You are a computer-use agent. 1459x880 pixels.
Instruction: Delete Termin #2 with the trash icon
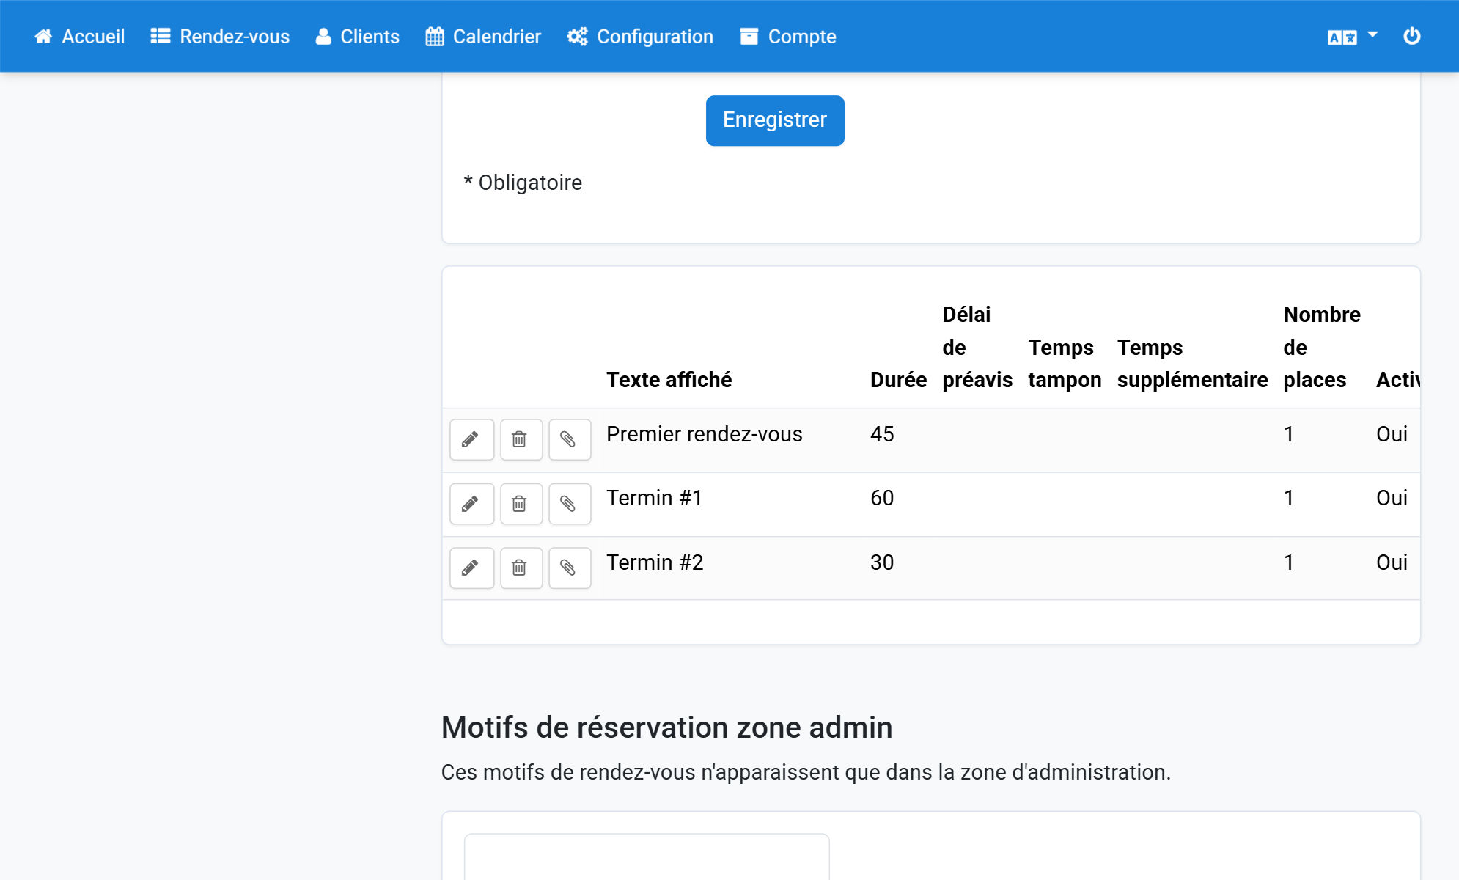pos(521,568)
